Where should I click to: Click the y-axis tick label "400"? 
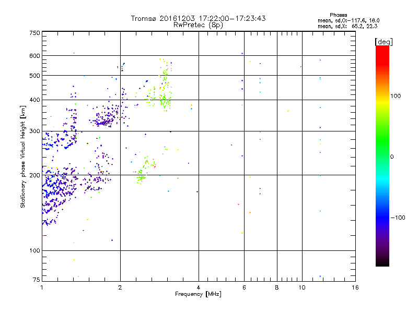[x=34, y=100]
